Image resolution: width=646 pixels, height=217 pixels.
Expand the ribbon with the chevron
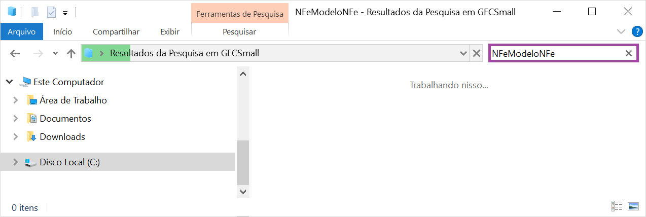coord(621,31)
